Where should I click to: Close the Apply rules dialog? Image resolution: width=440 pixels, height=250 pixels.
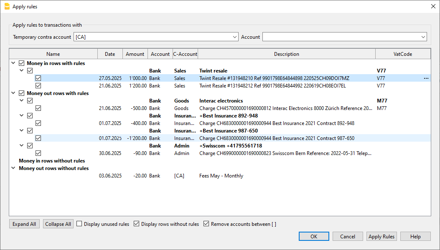point(432,7)
